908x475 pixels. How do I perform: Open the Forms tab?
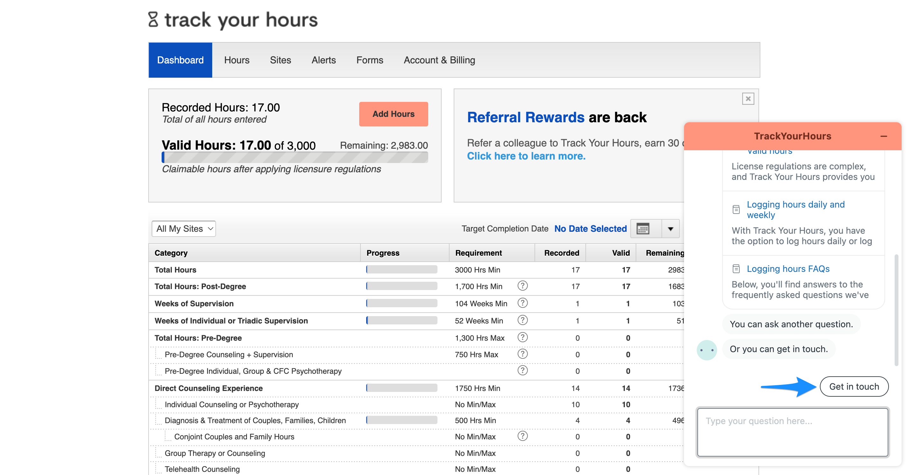[369, 60]
